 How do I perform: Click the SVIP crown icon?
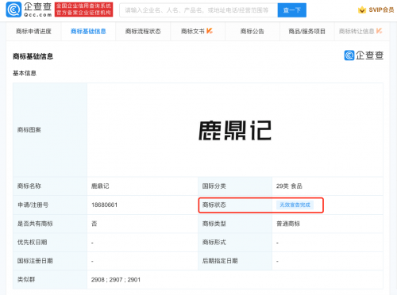[362, 10]
